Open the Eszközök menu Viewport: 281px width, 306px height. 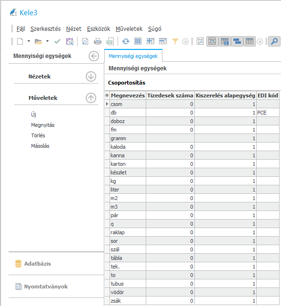point(99,29)
